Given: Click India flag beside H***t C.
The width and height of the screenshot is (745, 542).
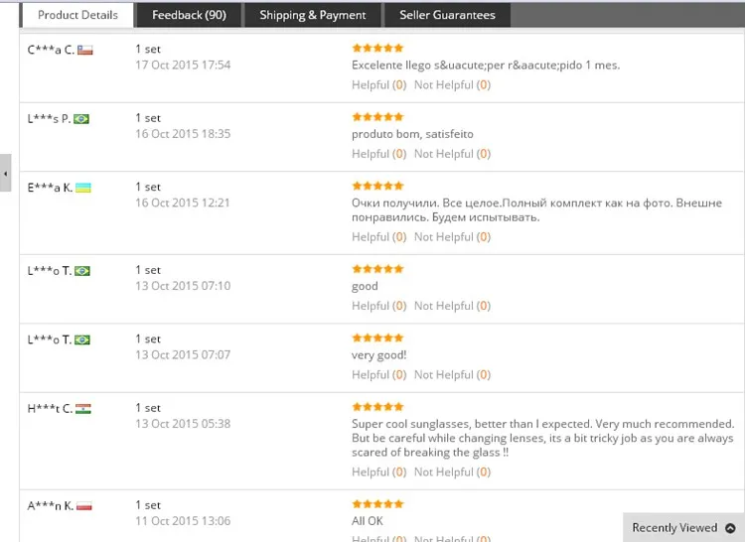Looking at the screenshot, I should pyautogui.click(x=83, y=409).
